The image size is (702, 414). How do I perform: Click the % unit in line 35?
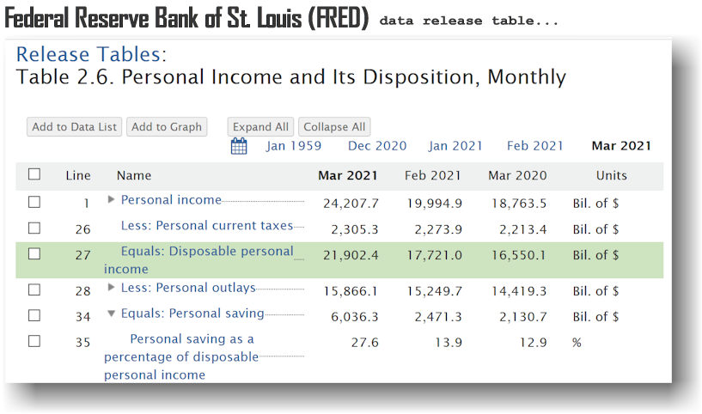577,343
